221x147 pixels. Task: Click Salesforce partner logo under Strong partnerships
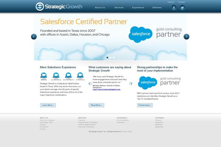tap(159, 83)
